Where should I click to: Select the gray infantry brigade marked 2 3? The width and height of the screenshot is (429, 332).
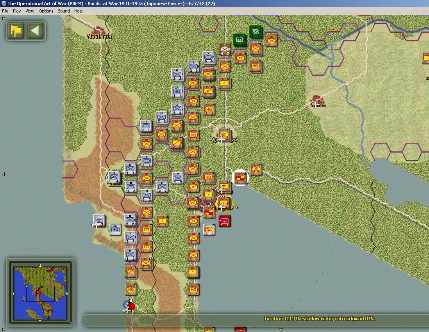click(x=193, y=66)
